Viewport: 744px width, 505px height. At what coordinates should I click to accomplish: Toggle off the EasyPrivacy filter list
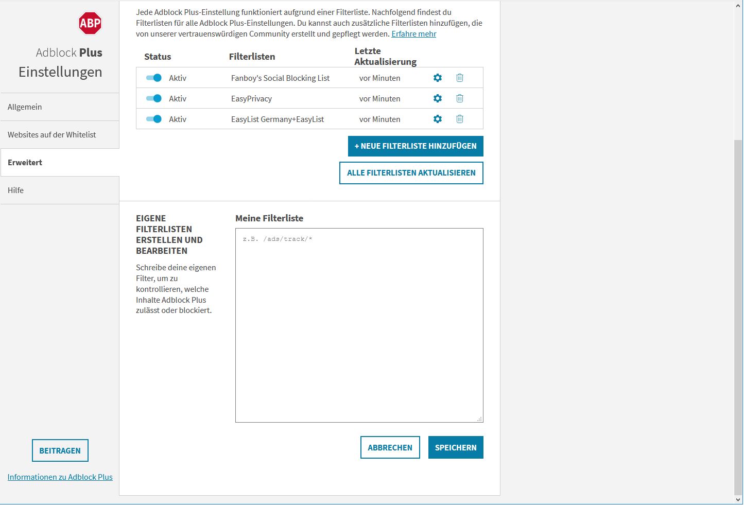[x=154, y=98]
